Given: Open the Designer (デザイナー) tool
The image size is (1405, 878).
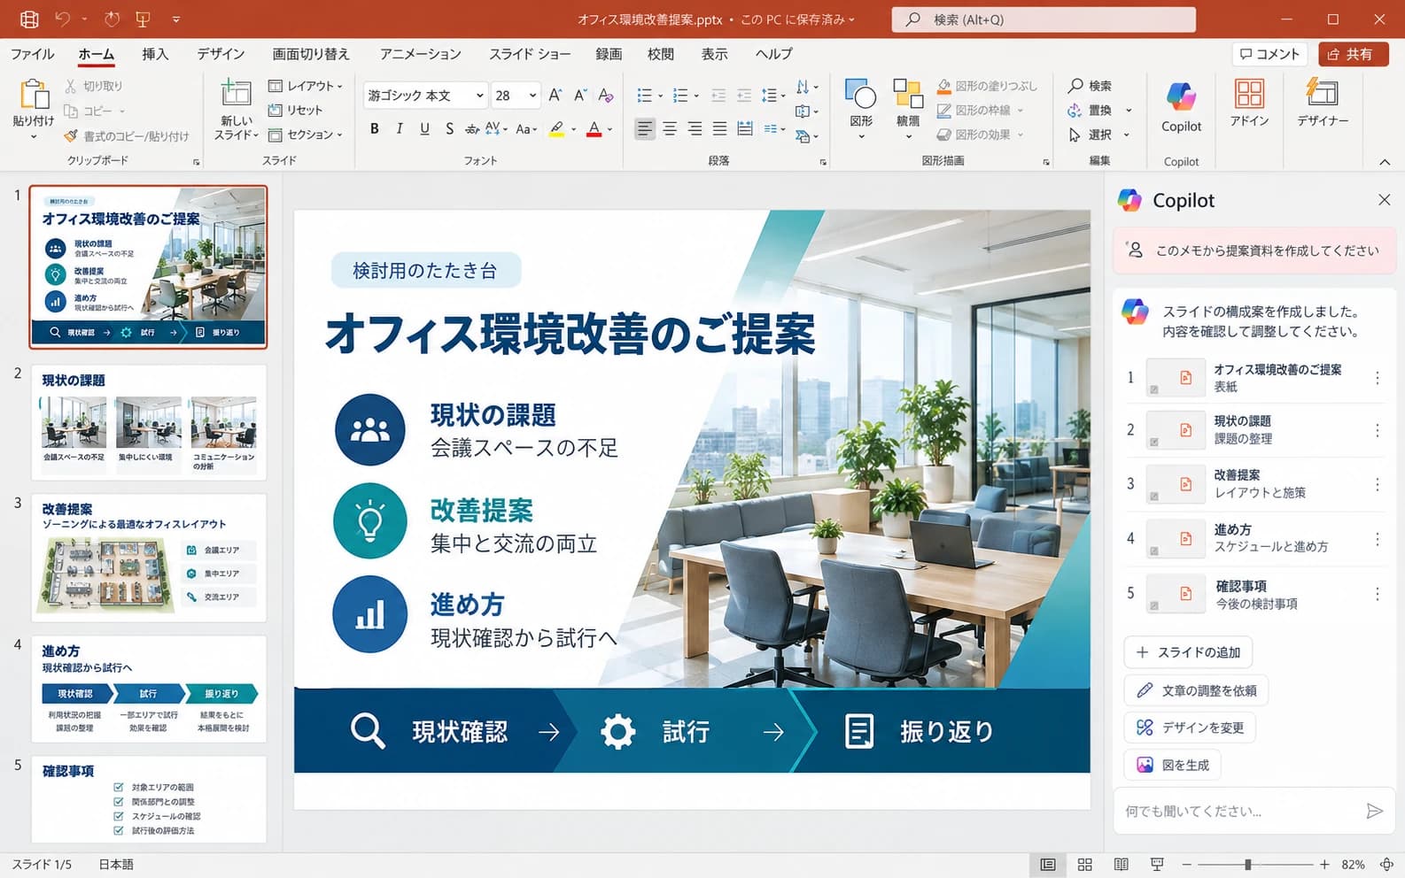Looking at the screenshot, I should tap(1323, 103).
